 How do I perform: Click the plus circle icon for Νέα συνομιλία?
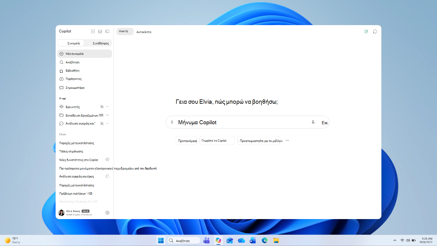[x=61, y=54]
